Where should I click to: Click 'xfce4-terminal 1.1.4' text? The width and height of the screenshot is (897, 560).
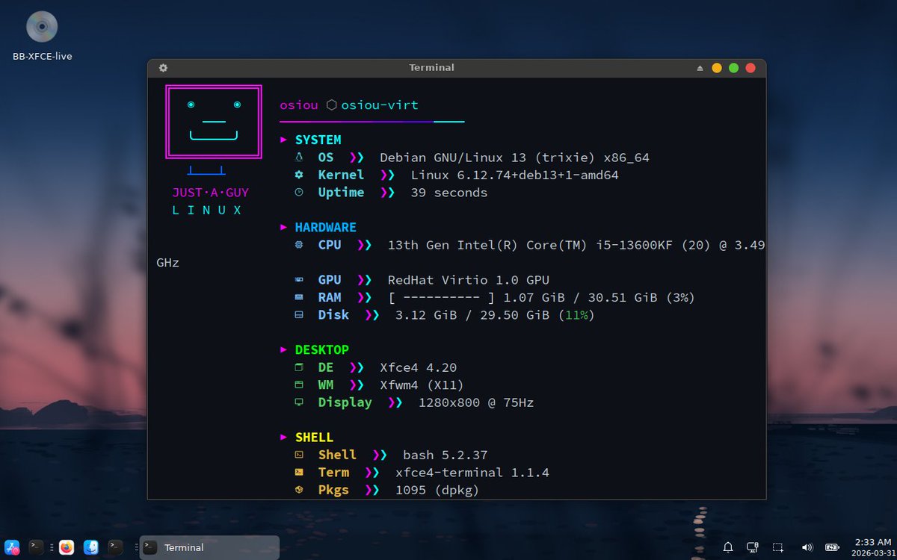click(472, 473)
